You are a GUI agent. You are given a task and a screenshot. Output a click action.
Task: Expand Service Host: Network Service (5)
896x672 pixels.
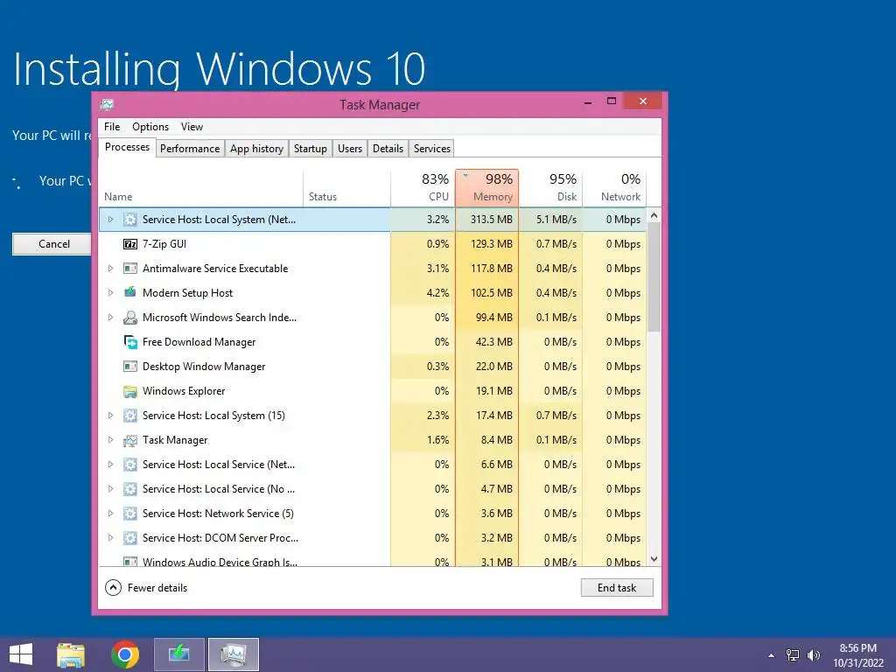tap(111, 513)
